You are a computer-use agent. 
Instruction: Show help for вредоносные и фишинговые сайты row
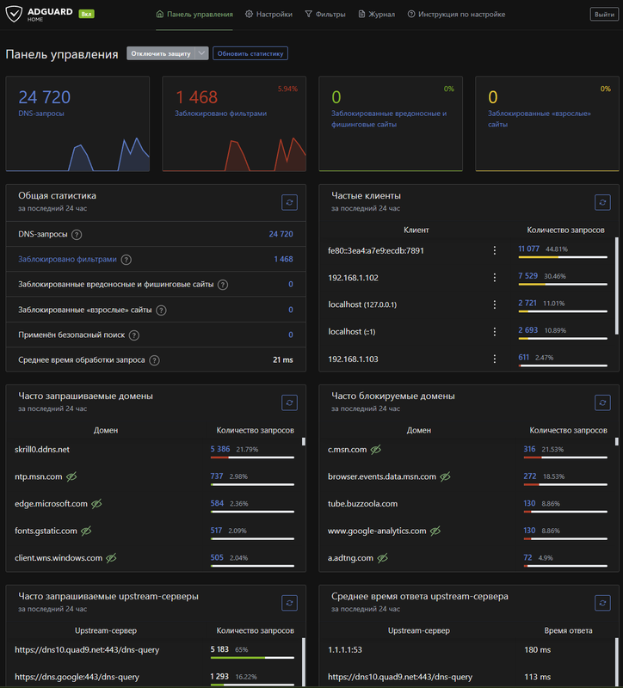(x=223, y=285)
